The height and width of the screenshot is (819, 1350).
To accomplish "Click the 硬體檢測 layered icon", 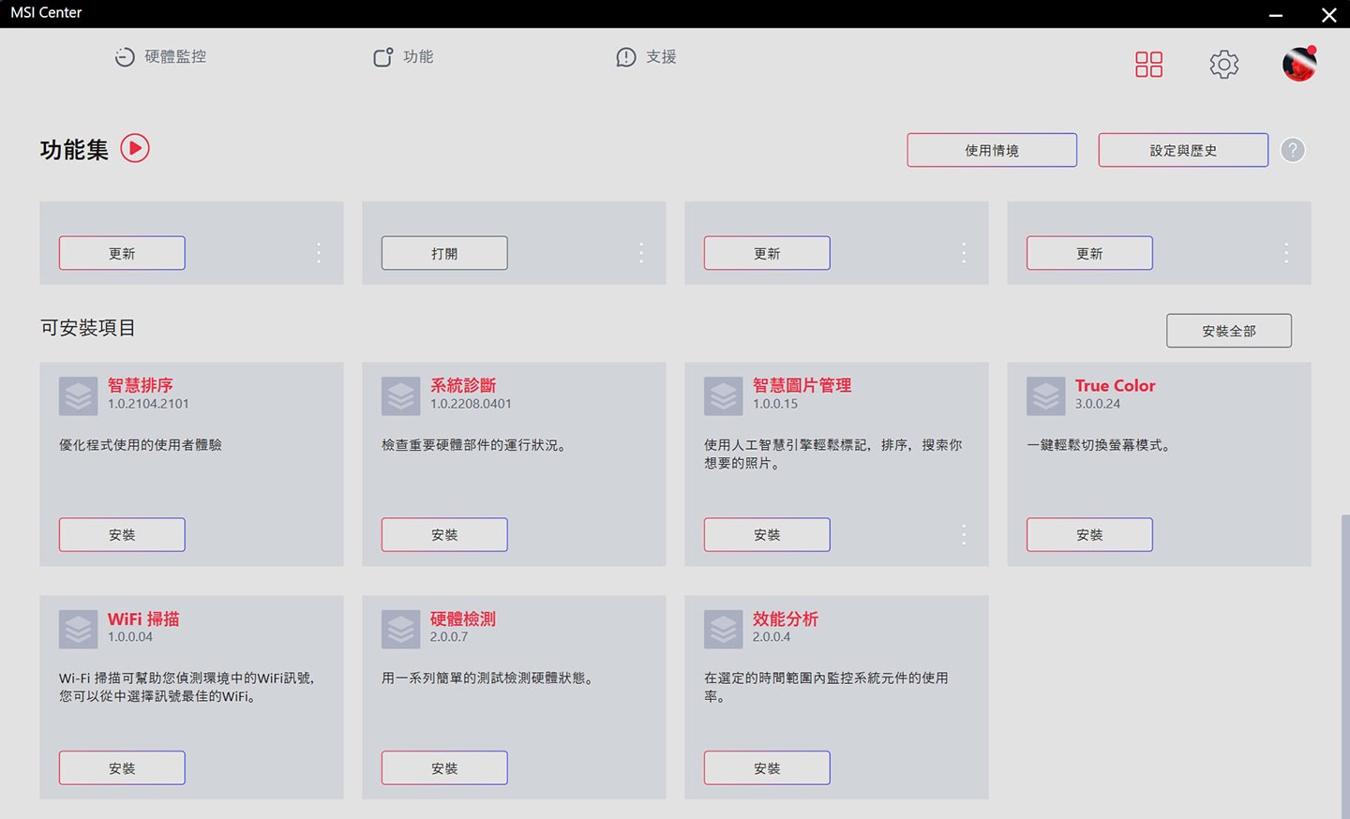I will pyautogui.click(x=401, y=630).
